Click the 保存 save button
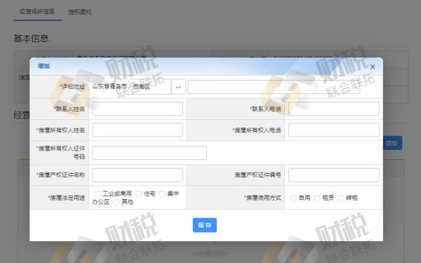The height and width of the screenshot is (263, 421). click(205, 225)
